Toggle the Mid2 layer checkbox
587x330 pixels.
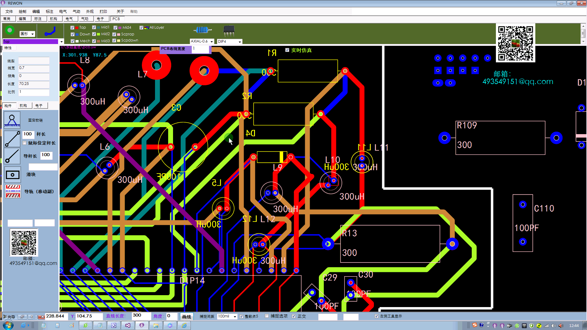94,34
